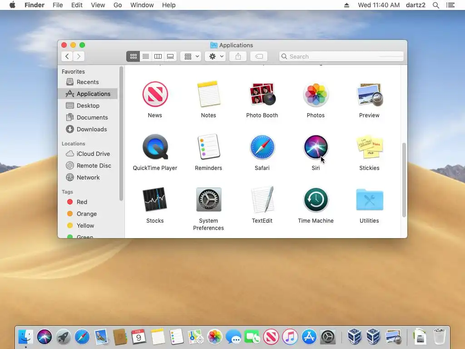Open Maps from the Dock
This screenshot has width=465, height=349.
(195, 337)
